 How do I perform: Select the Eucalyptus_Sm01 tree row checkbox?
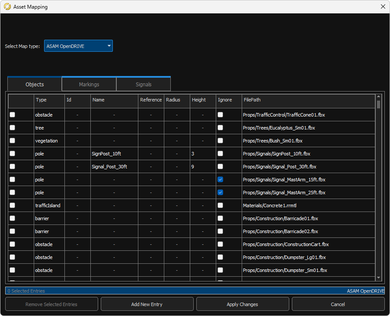(12, 127)
